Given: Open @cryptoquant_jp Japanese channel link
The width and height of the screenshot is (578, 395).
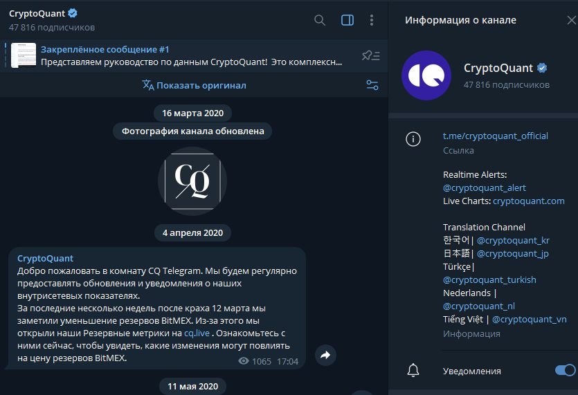Looking at the screenshot, I should point(513,254).
